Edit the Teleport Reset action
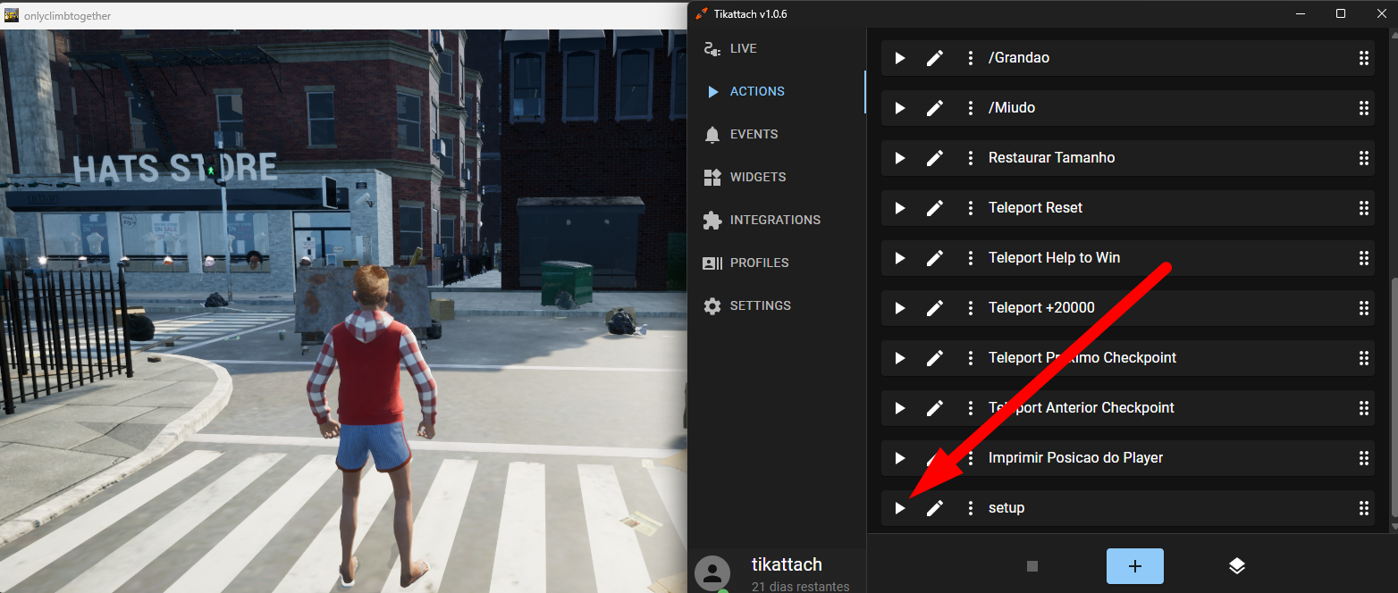Viewport: 1398px width, 593px height. click(x=935, y=208)
